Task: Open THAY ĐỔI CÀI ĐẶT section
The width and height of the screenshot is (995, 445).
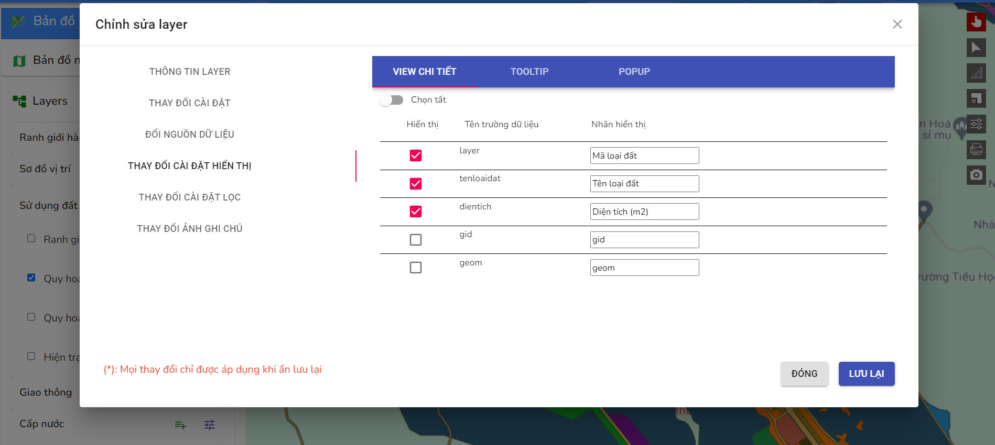Action: click(190, 103)
